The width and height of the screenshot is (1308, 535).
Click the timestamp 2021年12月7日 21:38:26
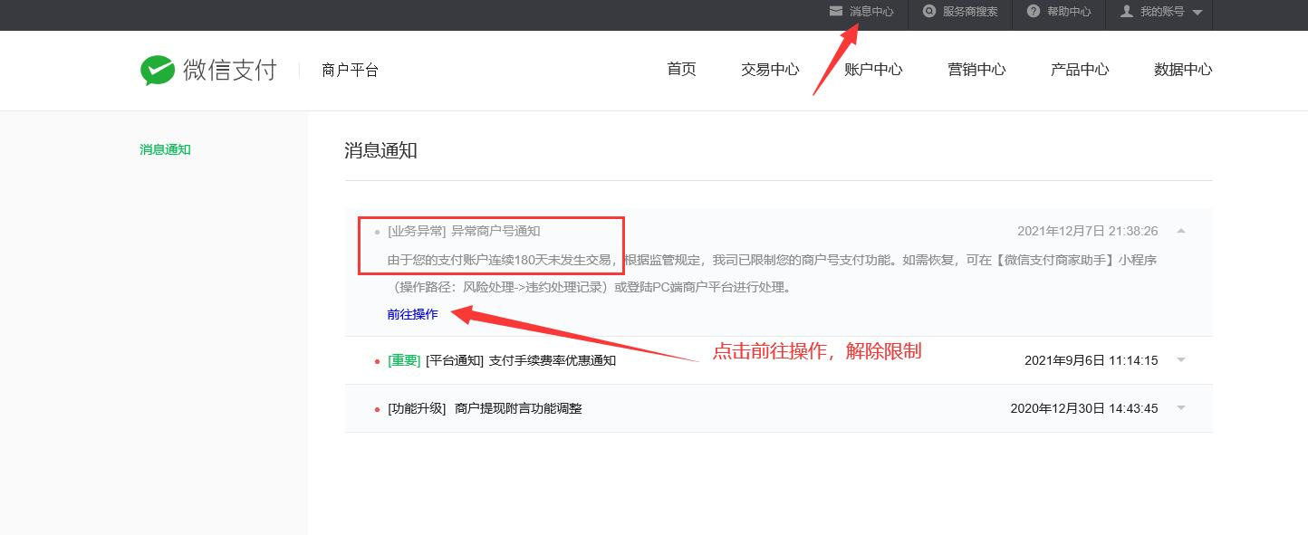click(1087, 231)
